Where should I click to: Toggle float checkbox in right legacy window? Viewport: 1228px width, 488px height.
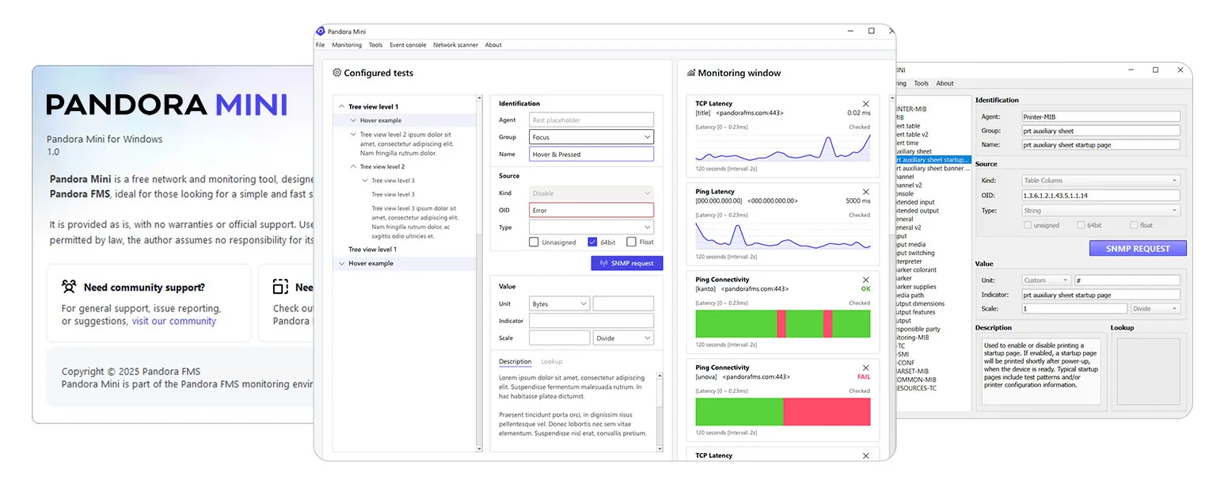click(x=1135, y=226)
